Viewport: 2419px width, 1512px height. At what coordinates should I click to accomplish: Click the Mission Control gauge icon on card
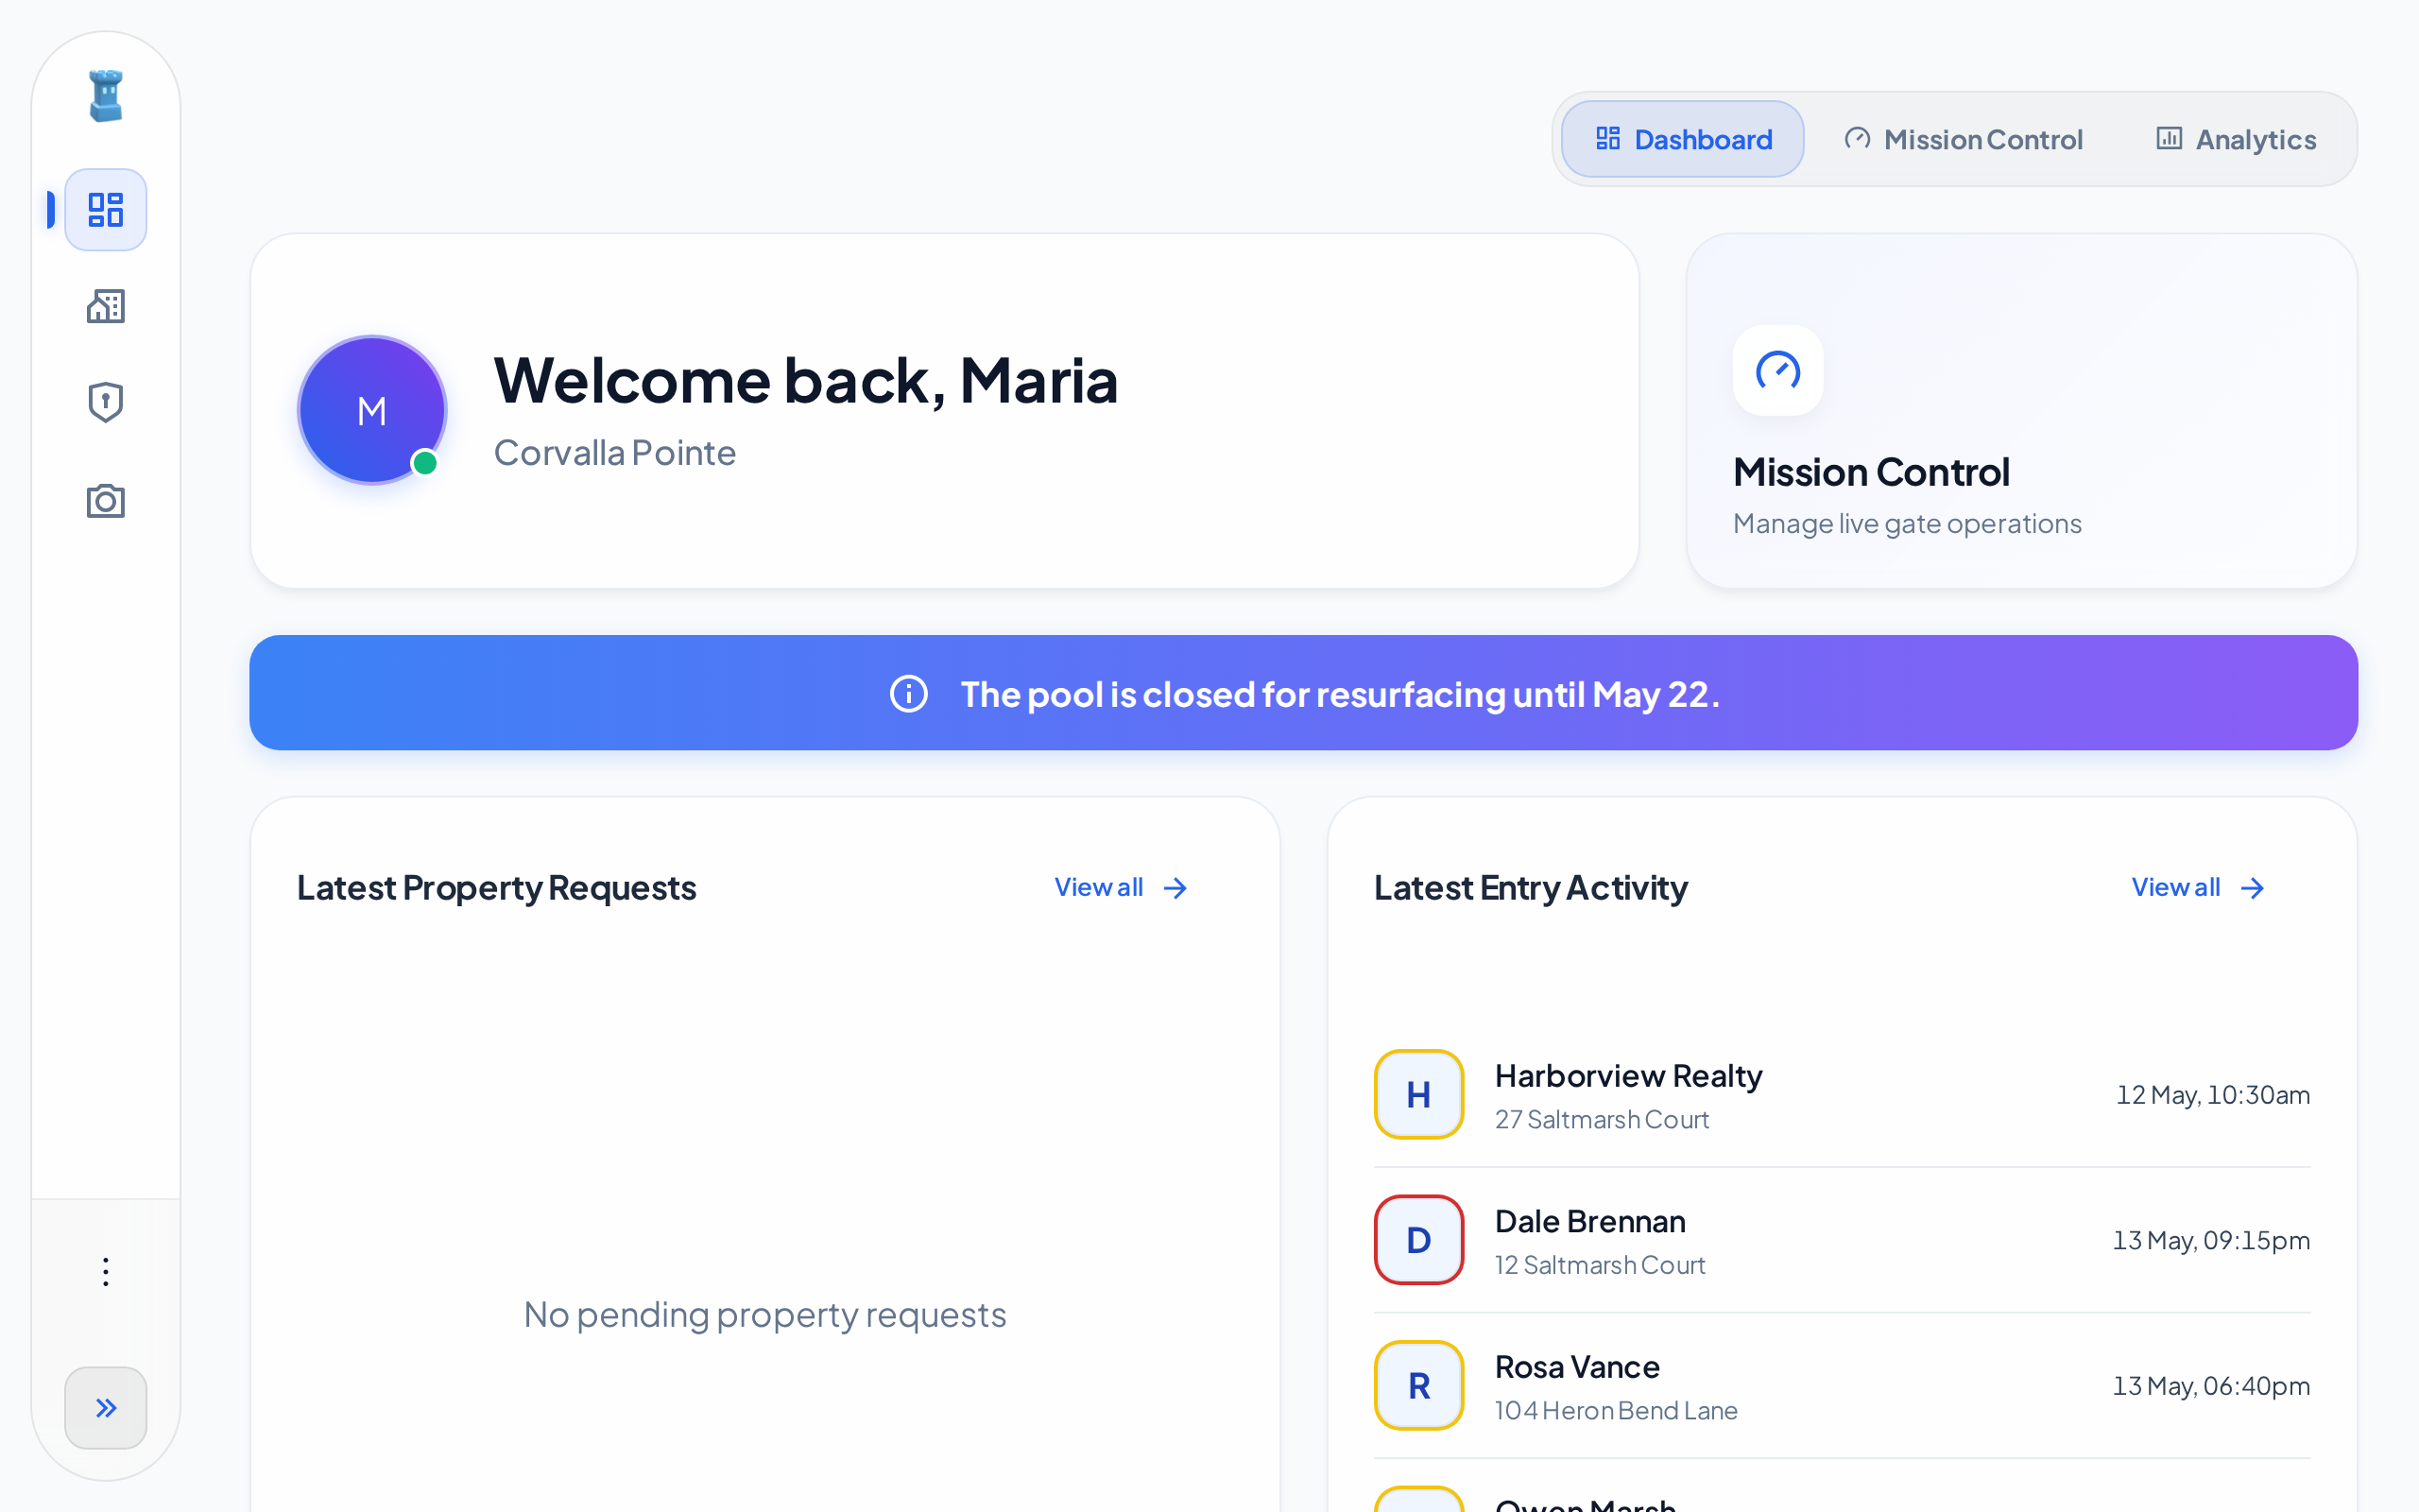(x=1777, y=370)
